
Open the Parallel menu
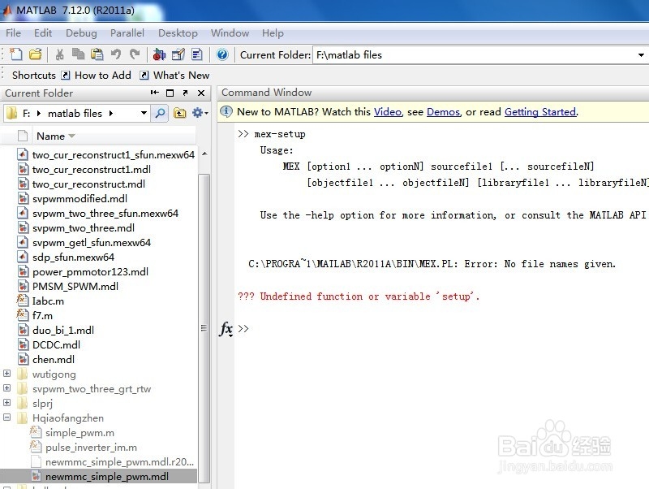point(127,33)
